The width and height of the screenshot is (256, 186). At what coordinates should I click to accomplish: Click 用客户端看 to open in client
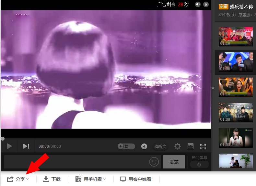coord(136,179)
